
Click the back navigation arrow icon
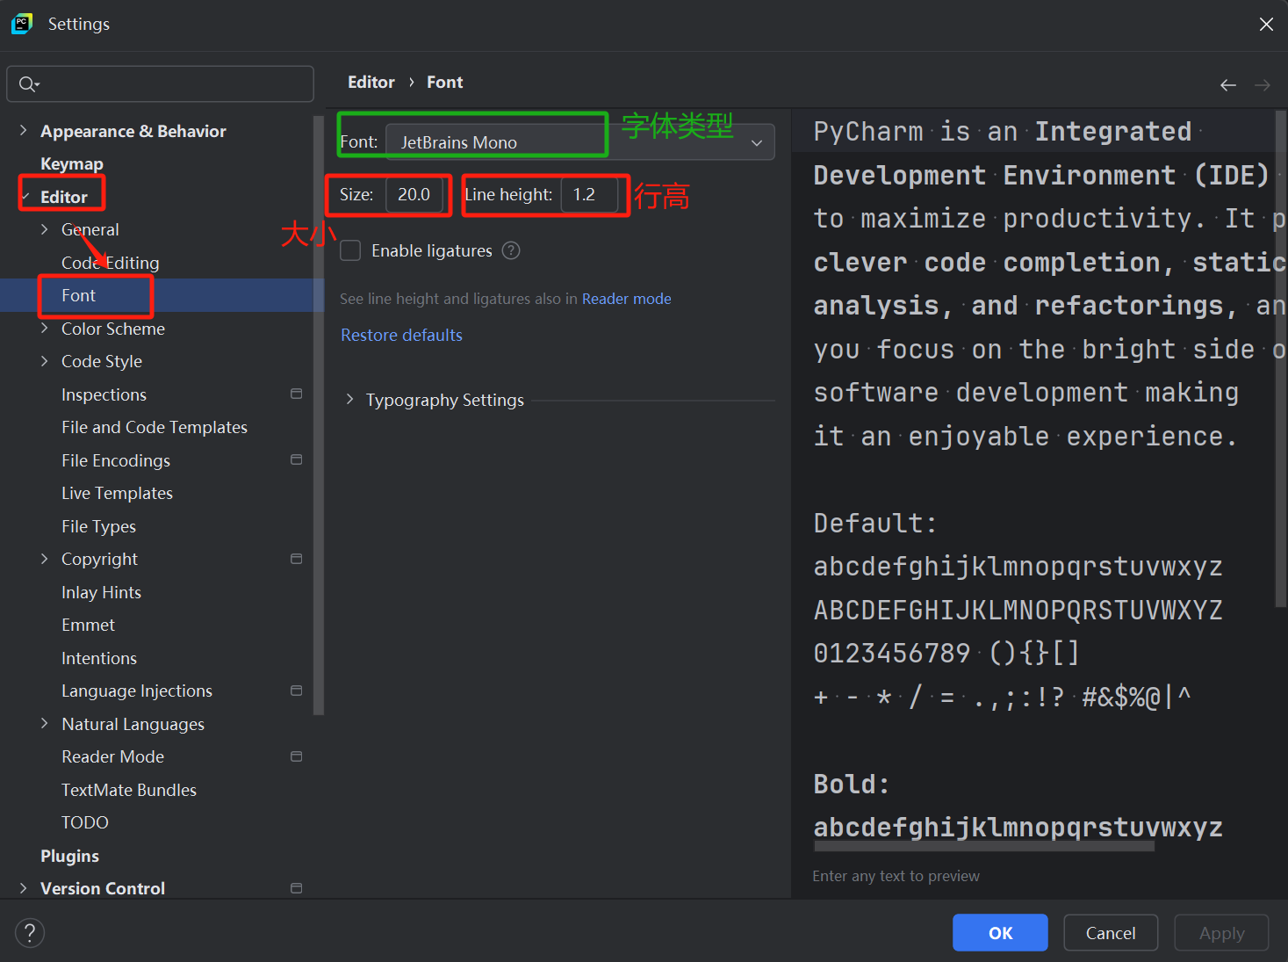coord(1228,85)
